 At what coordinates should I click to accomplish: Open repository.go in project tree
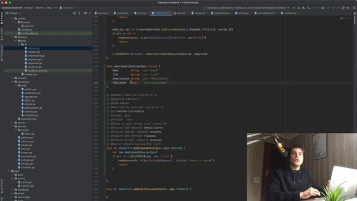[x=28, y=119]
